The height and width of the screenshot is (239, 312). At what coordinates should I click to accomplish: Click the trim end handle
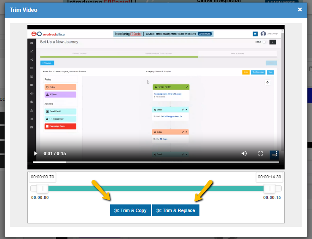(x=269, y=188)
